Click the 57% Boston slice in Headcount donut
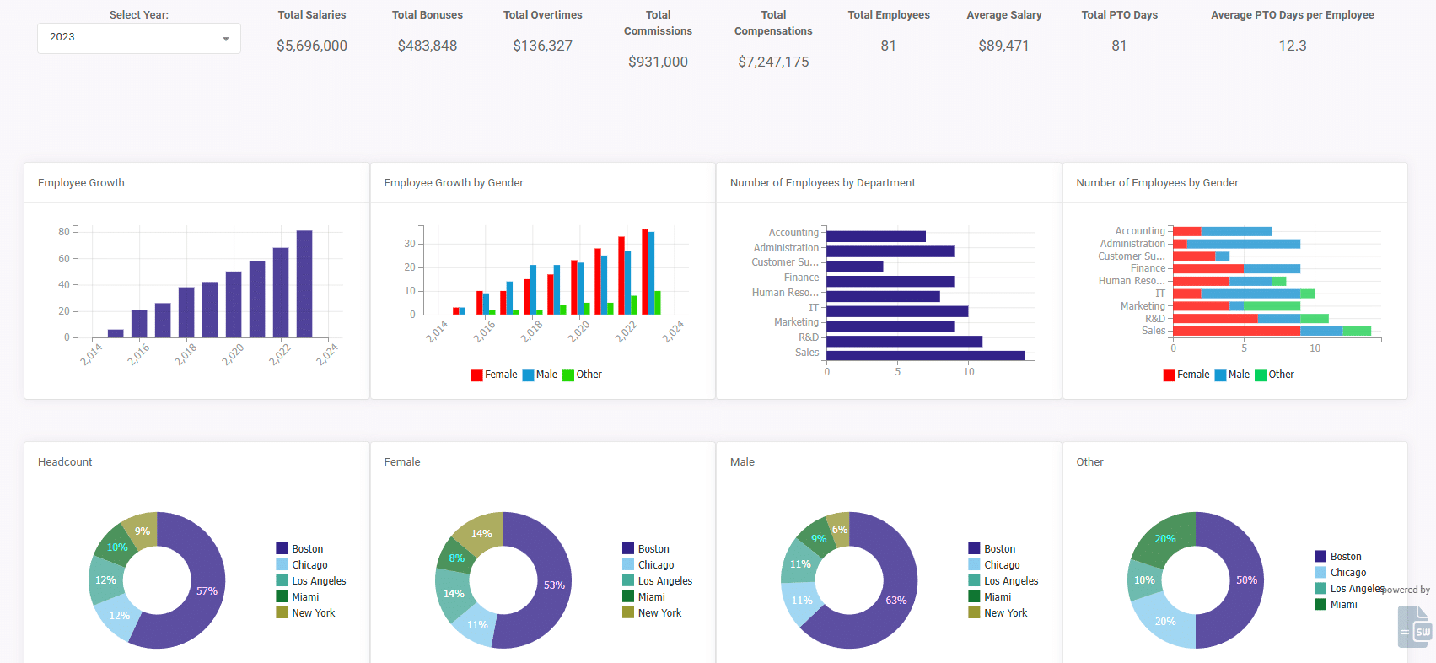This screenshot has width=1436, height=663. pyautogui.click(x=207, y=591)
